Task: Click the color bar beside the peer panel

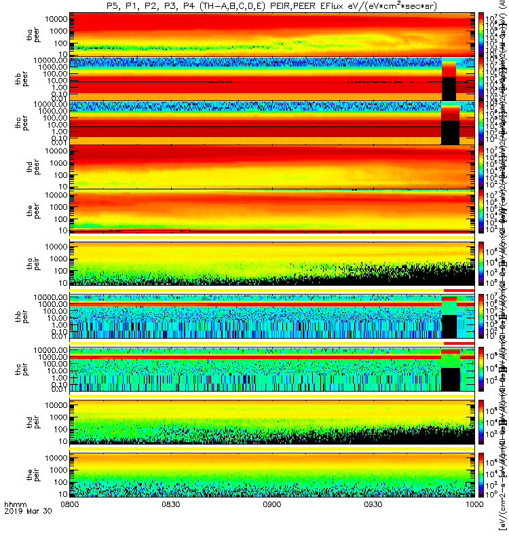Action: [481, 211]
